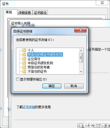Switch to the 证书路径 tab
The height and width of the screenshot is (128, 110).
40,13
